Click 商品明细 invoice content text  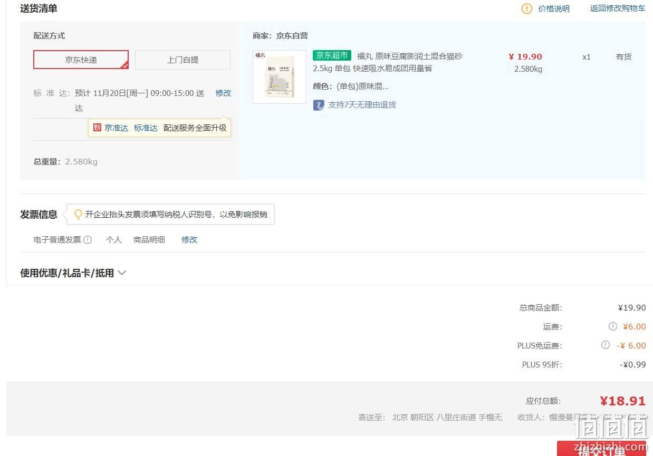click(x=149, y=239)
